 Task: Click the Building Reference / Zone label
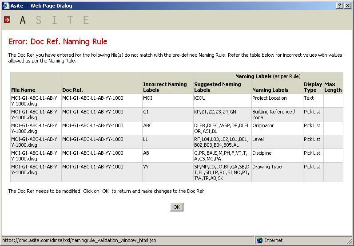(x=274, y=114)
